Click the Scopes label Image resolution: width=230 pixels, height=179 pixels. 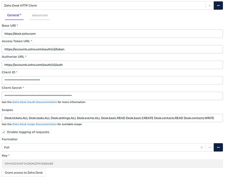click(7, 110)
